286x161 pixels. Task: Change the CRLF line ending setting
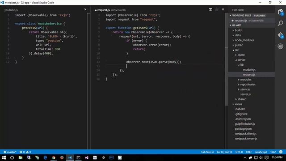pos(249,152)
